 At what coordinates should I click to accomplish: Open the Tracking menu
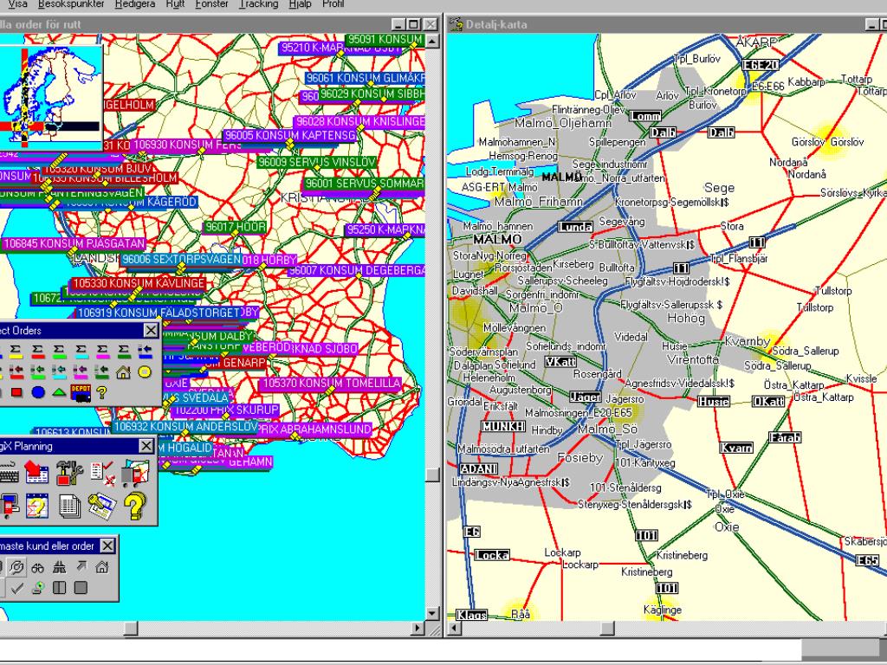[x=258, y=4]
